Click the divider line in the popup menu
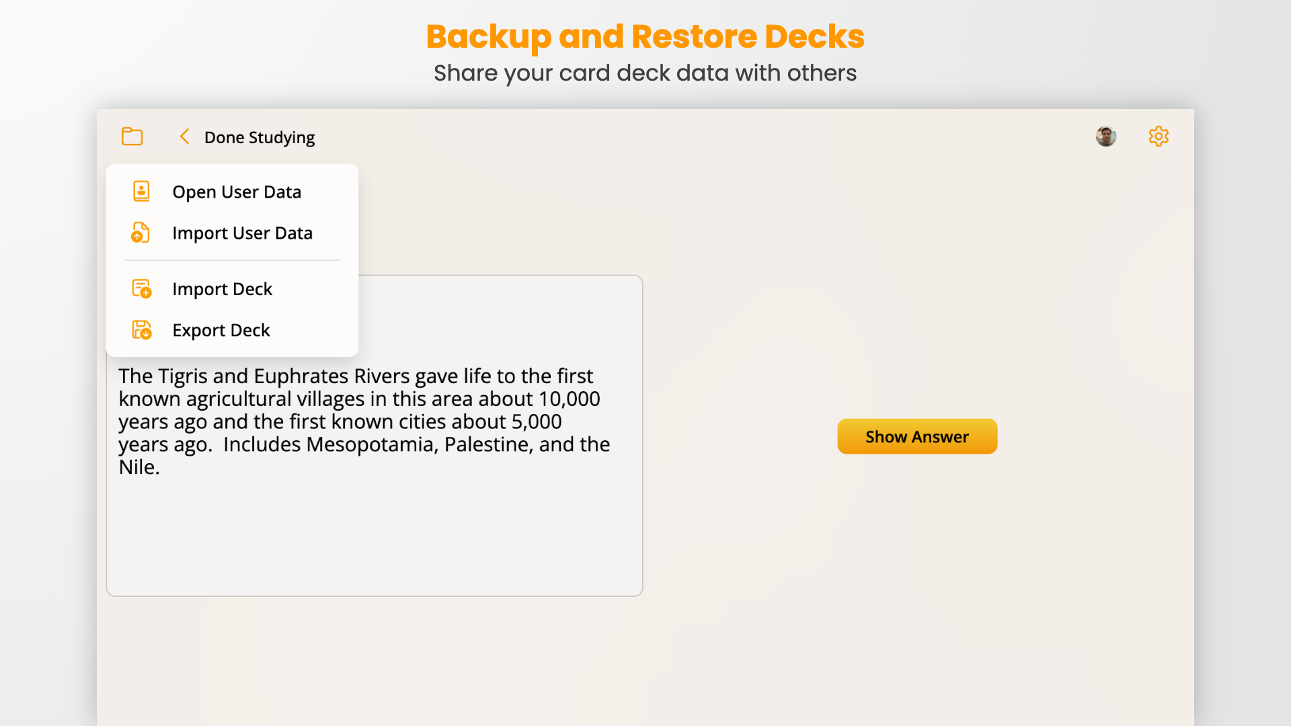 [232, 260]
